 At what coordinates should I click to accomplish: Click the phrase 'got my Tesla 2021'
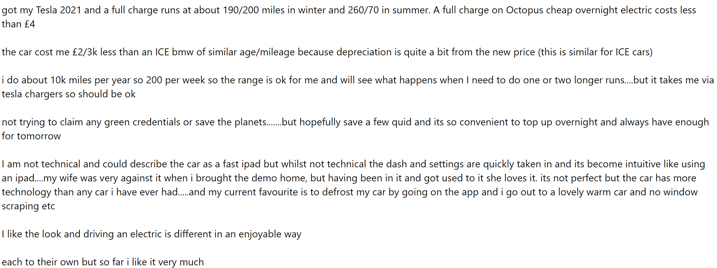point(41,10)
